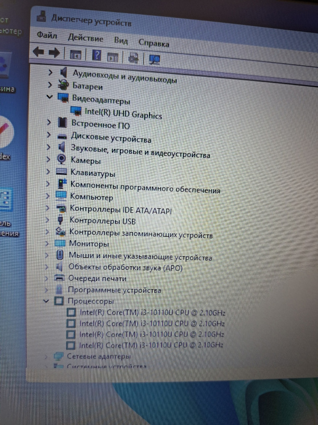Click the Контроллеры IDE ATA/ATAPI icon
The width and height of the screenshot is (318, 425).
(x=61, y=208)
